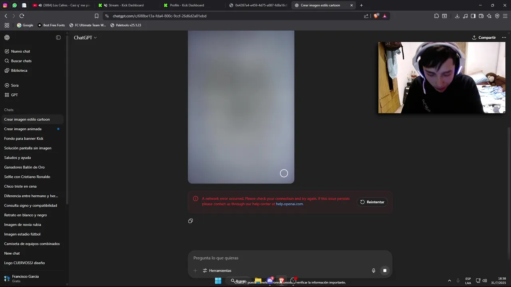Viewport: 511px width, 287px height.
Task: Open the Herramientas tools menu
Action: [217, 271]
